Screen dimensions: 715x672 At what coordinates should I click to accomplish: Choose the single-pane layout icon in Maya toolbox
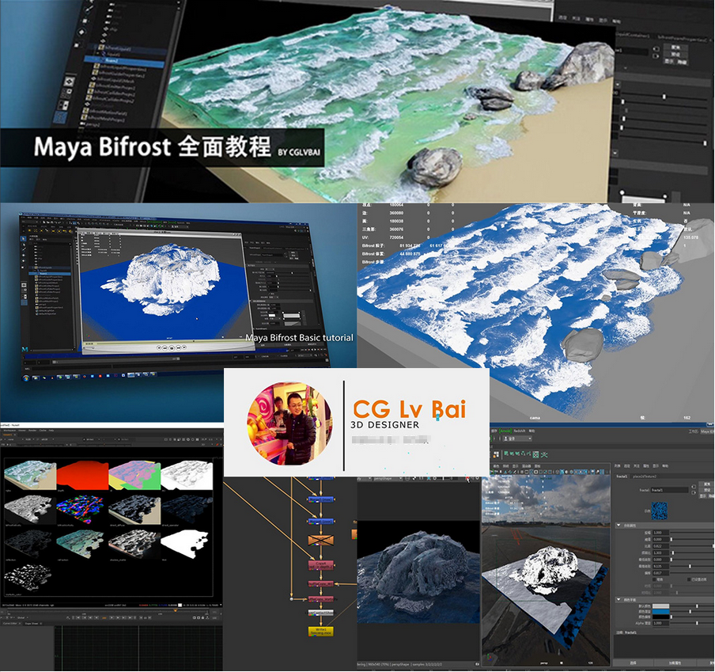(x=25, y=285)
